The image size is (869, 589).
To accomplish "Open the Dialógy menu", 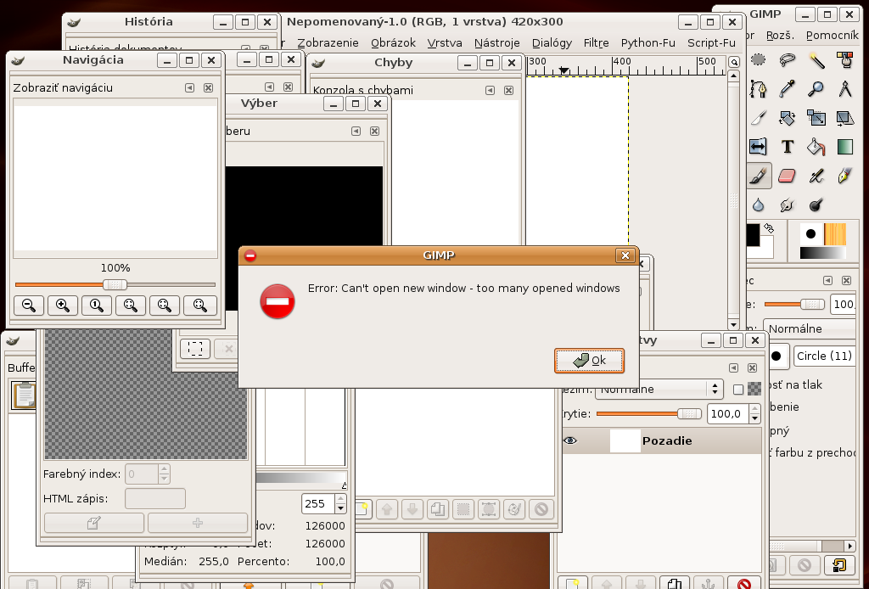I will point(552,42).
